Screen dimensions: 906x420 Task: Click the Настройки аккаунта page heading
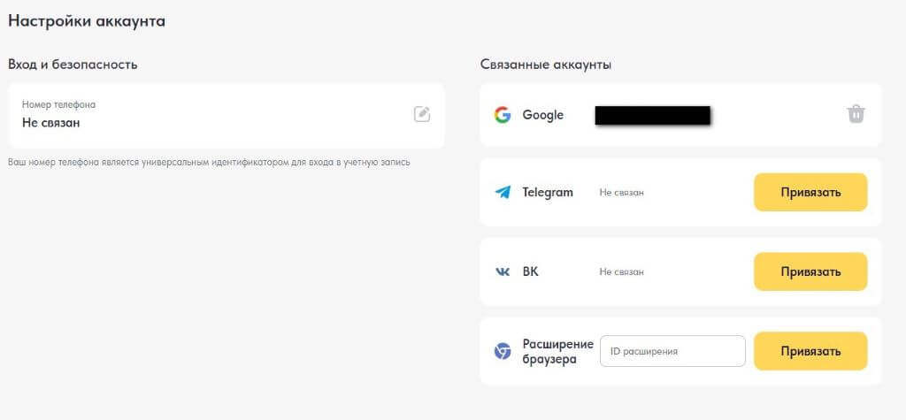tap(87, 20)
